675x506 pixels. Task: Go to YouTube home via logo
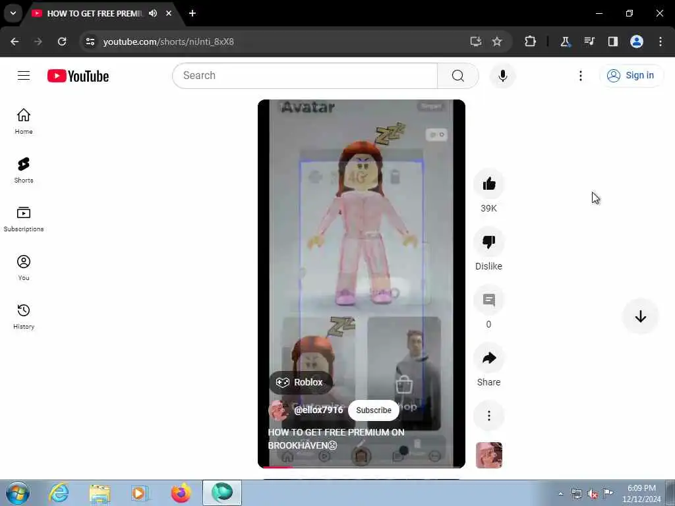(x=78, y=76)
